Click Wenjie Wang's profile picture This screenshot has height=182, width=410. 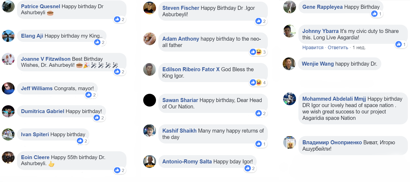coord(289,64)
